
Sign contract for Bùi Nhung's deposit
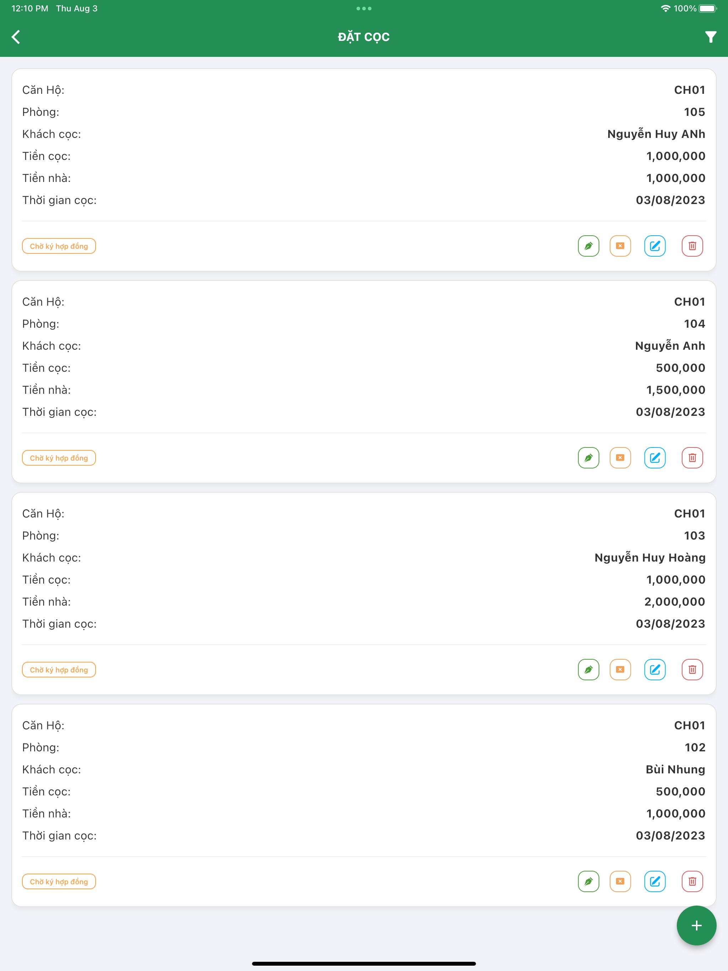[x=588, y=881]
